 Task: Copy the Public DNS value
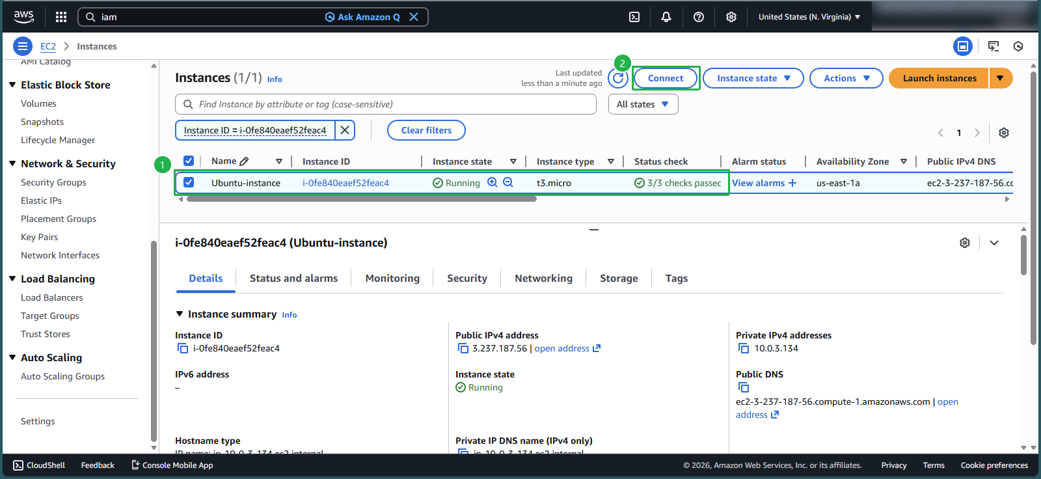[x=744, y=387]
